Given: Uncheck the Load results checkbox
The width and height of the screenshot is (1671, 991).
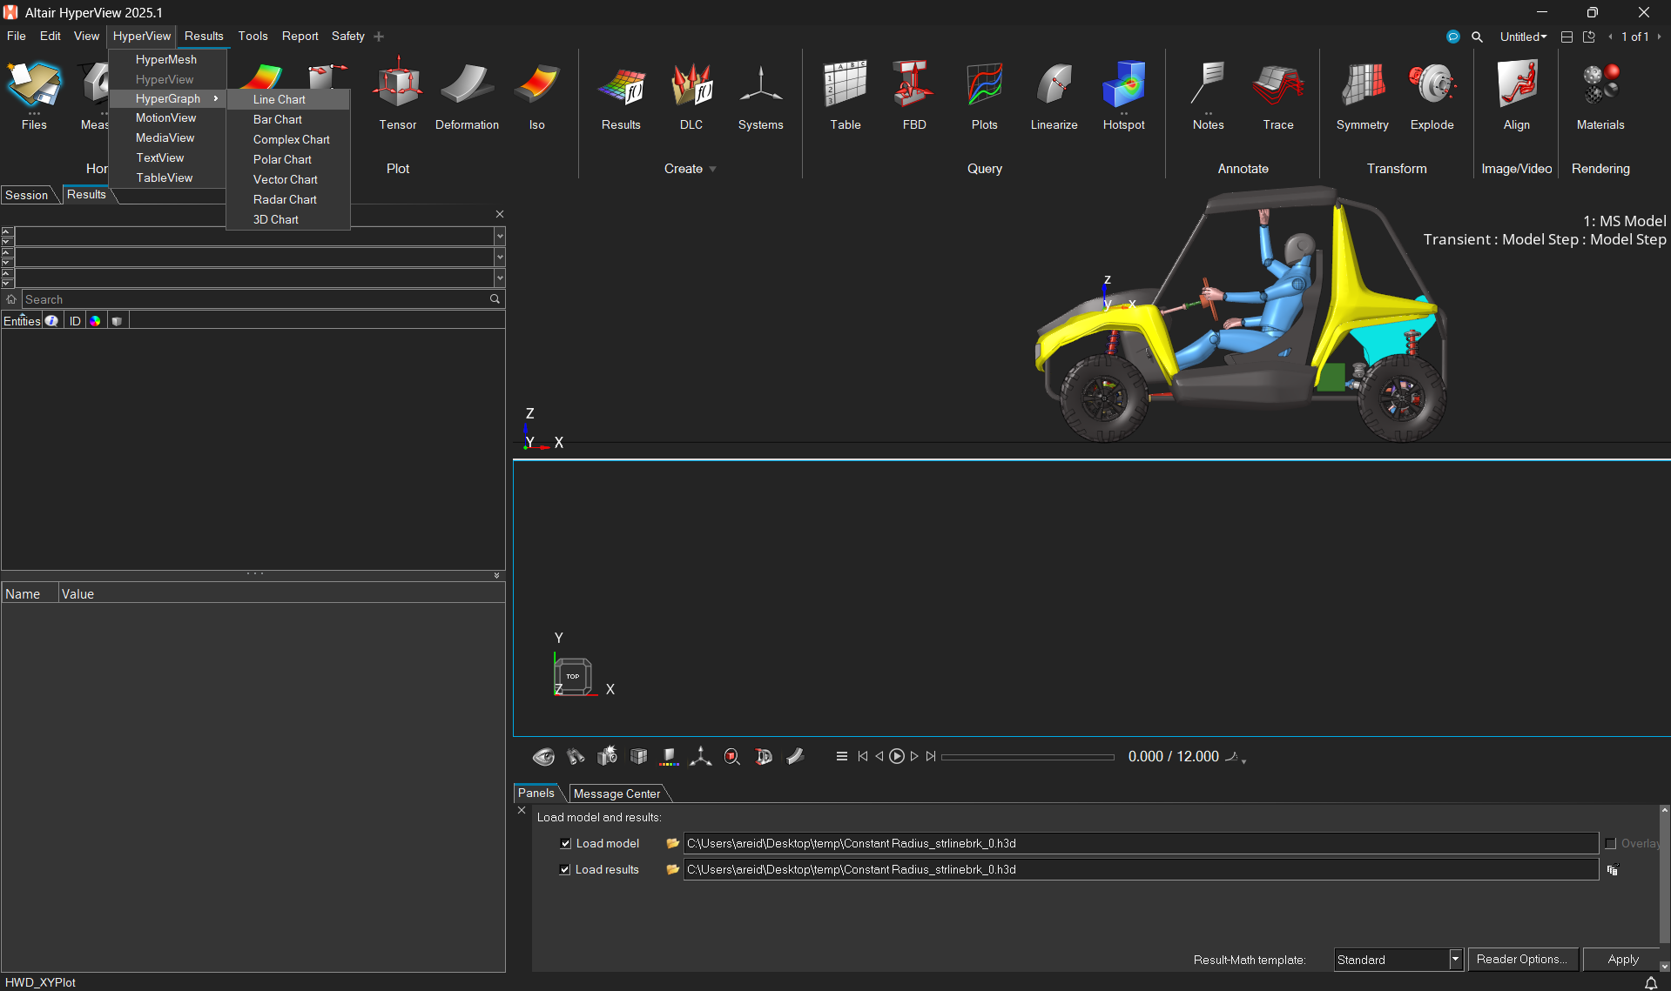Looking at the screenshot, I should point(565,869).
